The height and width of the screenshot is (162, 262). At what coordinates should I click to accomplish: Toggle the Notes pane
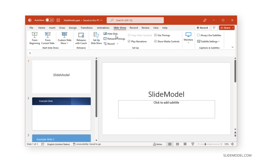pos(158,144)
